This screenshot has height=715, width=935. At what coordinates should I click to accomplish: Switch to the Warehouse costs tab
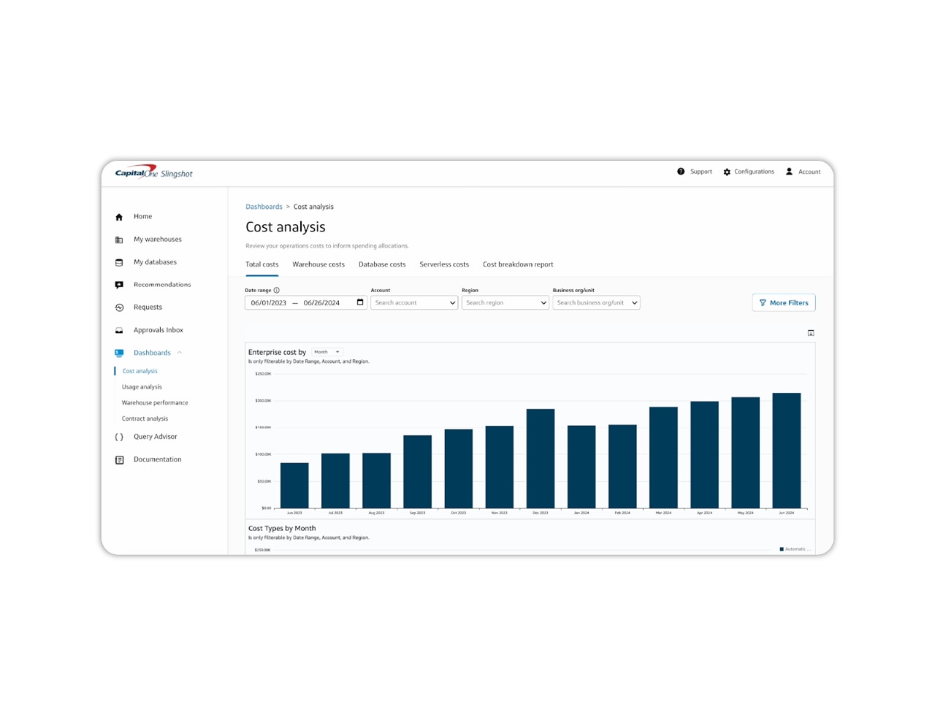click(318, 264)
